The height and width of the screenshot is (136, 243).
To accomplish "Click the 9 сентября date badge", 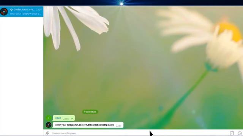I will (x=90, y=112).
